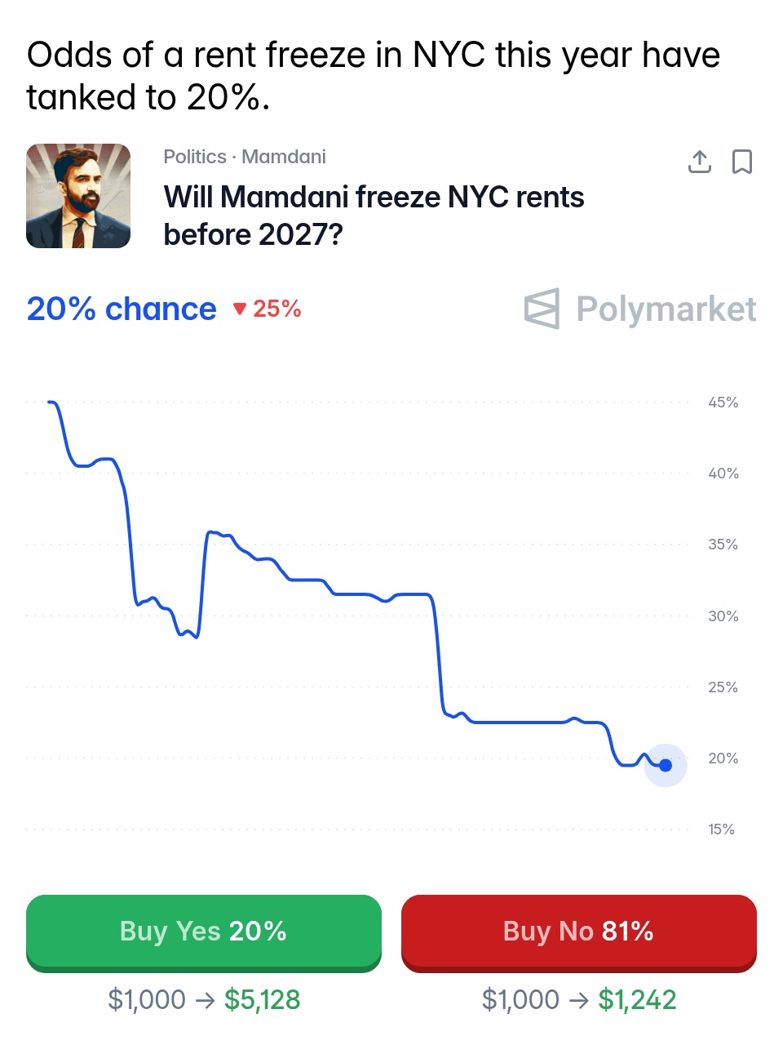Click the $5,128 Yes payout amount
This screenshot has width=783, height=1045.
263,999
